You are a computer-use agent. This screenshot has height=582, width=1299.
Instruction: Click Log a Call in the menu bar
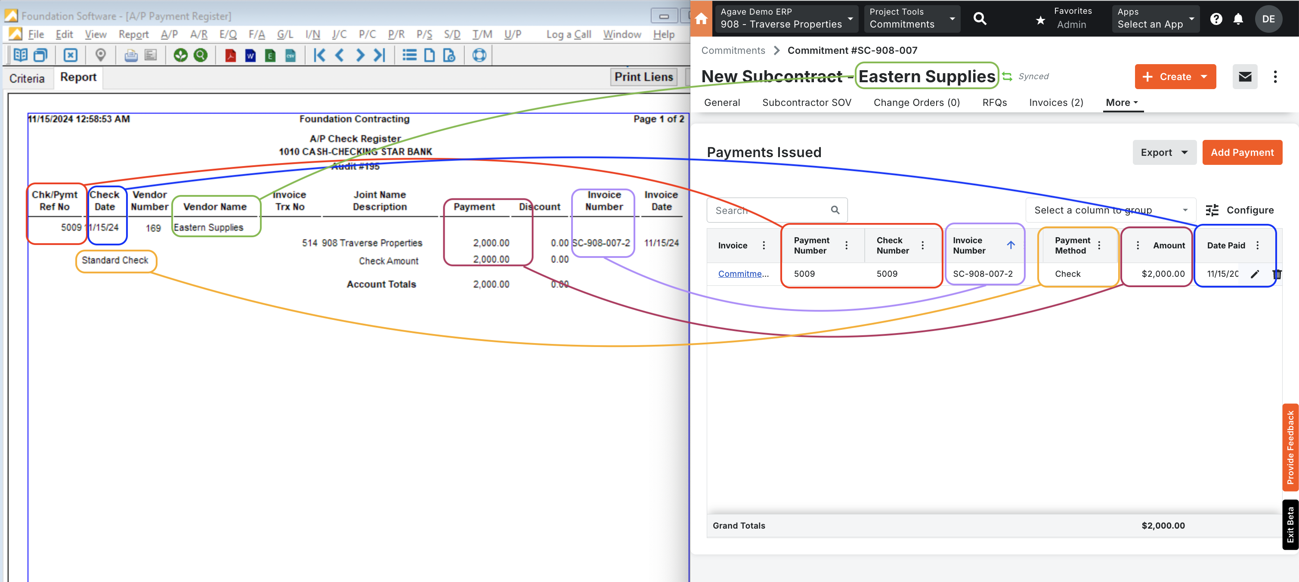568,34
